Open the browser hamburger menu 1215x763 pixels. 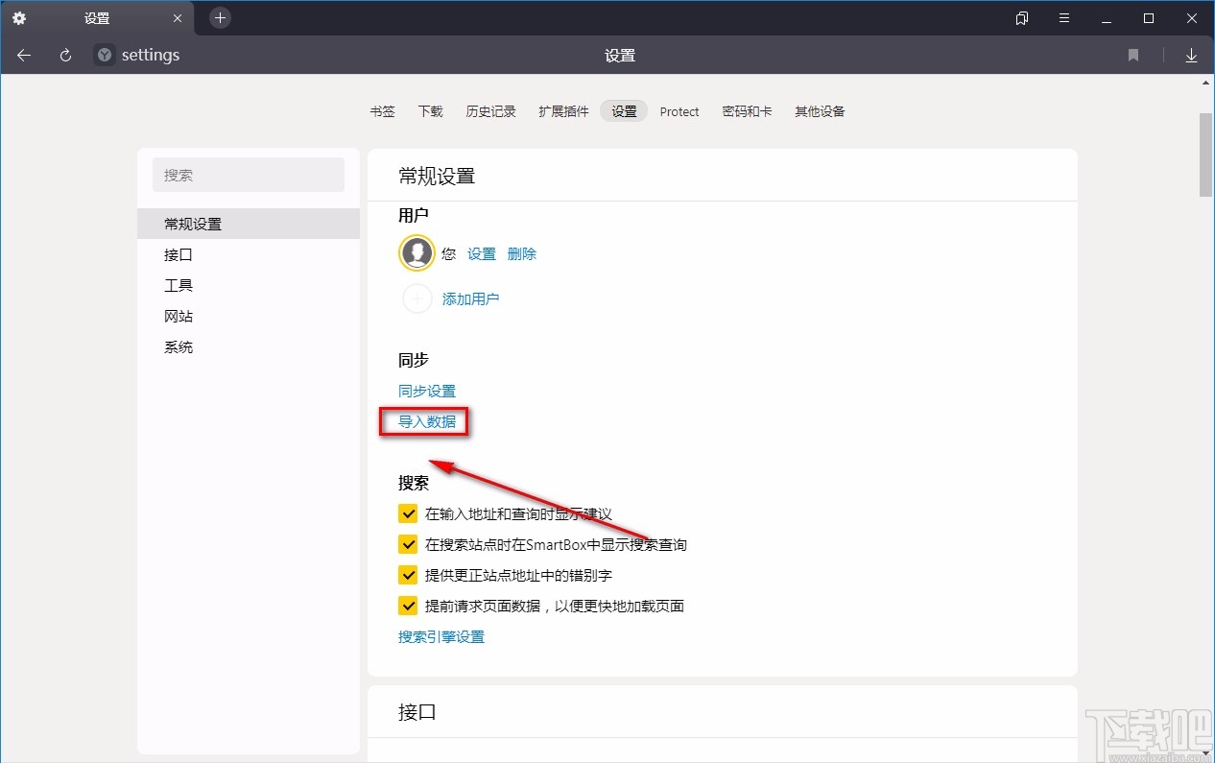(1063, 17)
